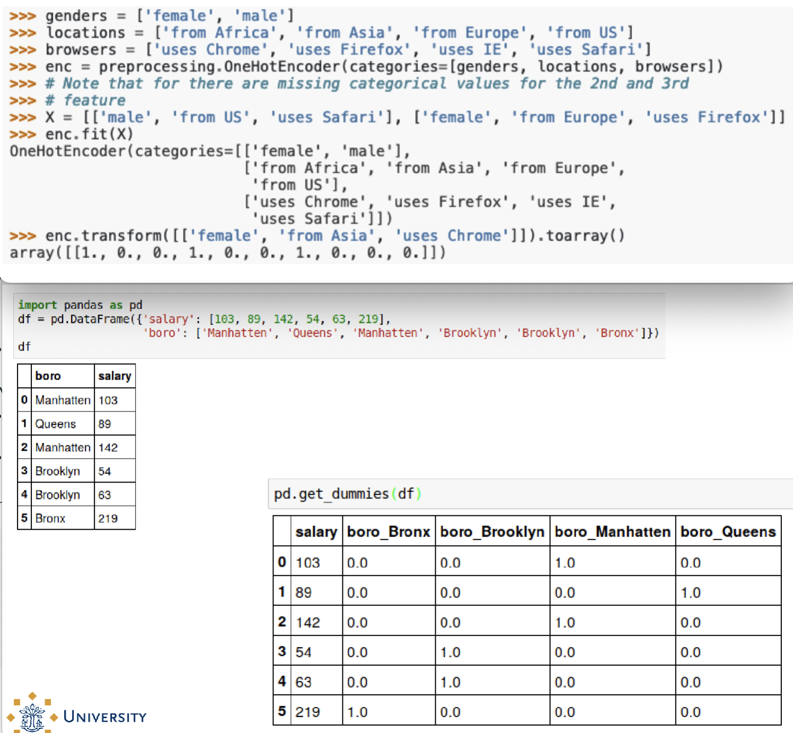The height and width of the screenshot is (733, 793).
Task: Click the 'import pandas as pd' line
Action: 80,305
